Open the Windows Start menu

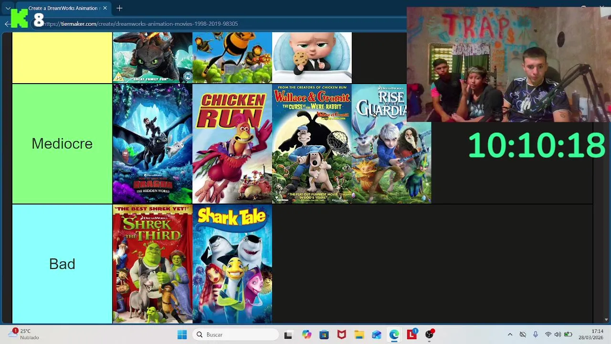[182, 335]
